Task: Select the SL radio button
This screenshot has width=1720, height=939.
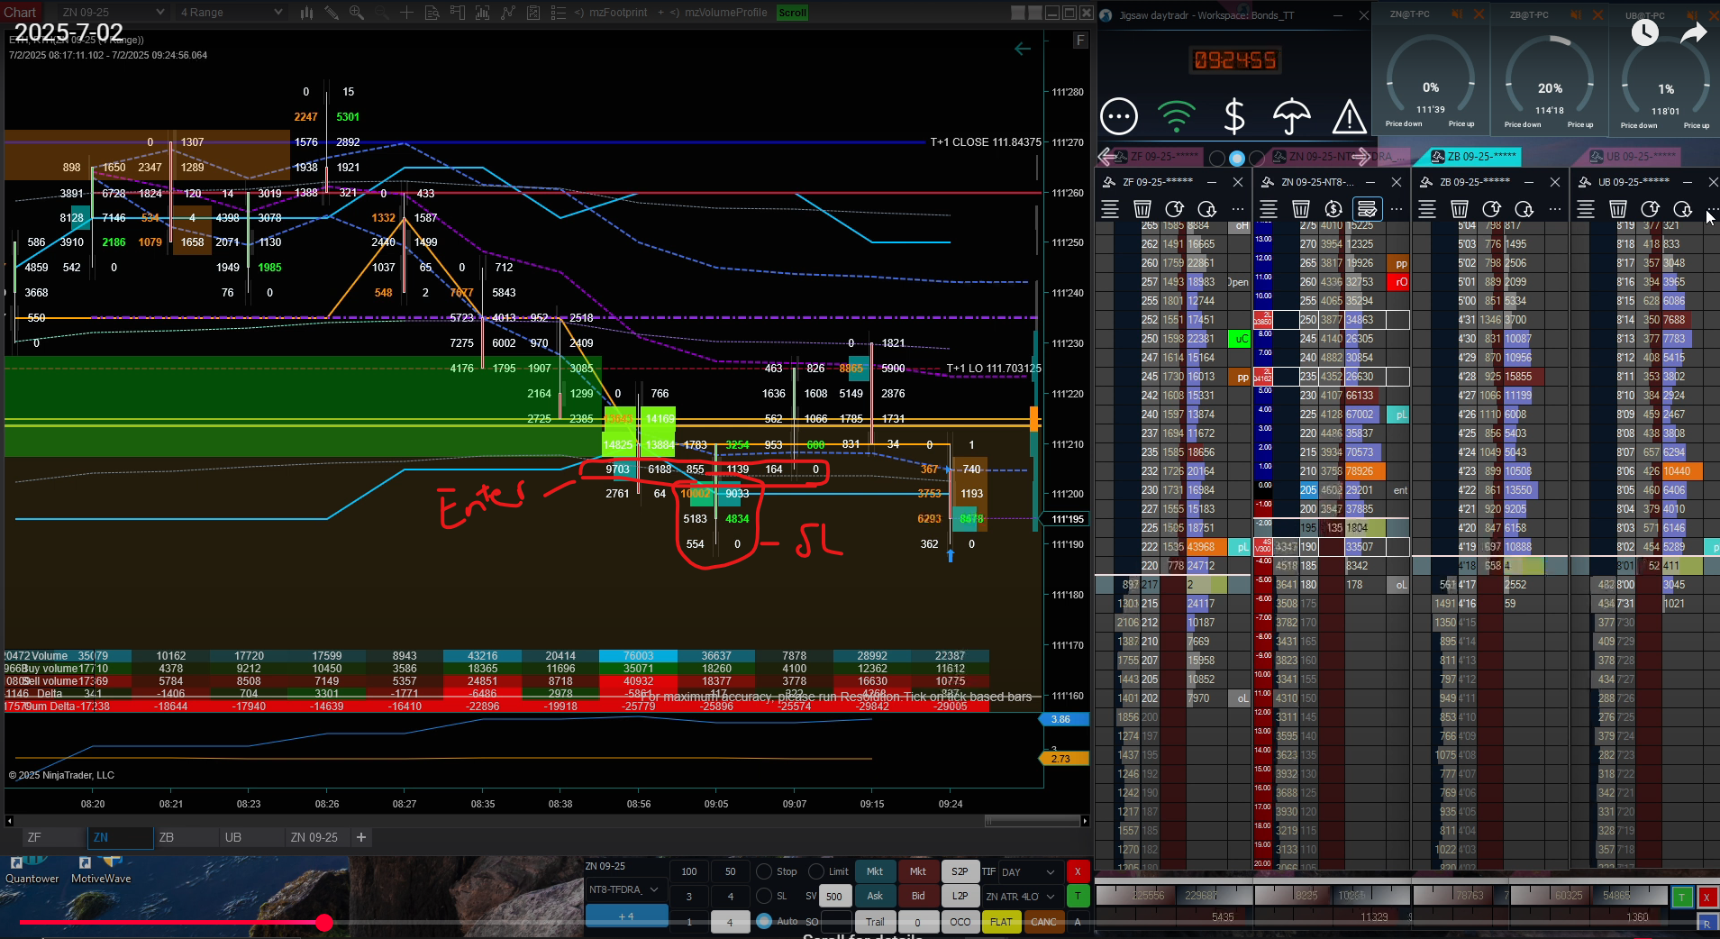Action: [764, 896]
